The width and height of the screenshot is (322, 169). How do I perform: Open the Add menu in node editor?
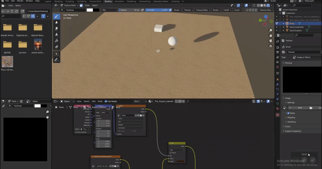[x=94, y=101]
